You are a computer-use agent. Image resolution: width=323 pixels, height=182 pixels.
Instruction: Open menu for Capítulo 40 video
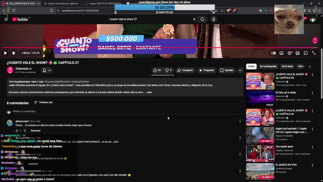[x=312, y=111]
